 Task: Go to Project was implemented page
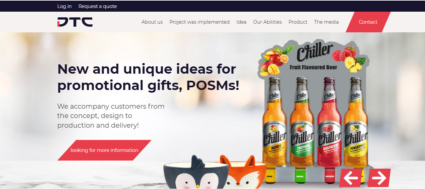(199, 22)
